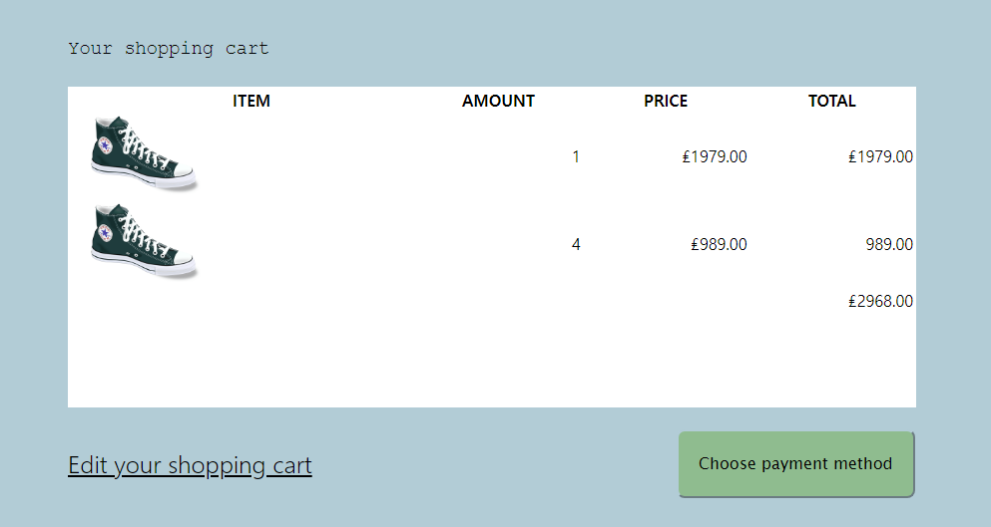991x527 pixels.
Task: Click the £989.00 unit price
Action: pyautogui.click(x=719, y=244)
